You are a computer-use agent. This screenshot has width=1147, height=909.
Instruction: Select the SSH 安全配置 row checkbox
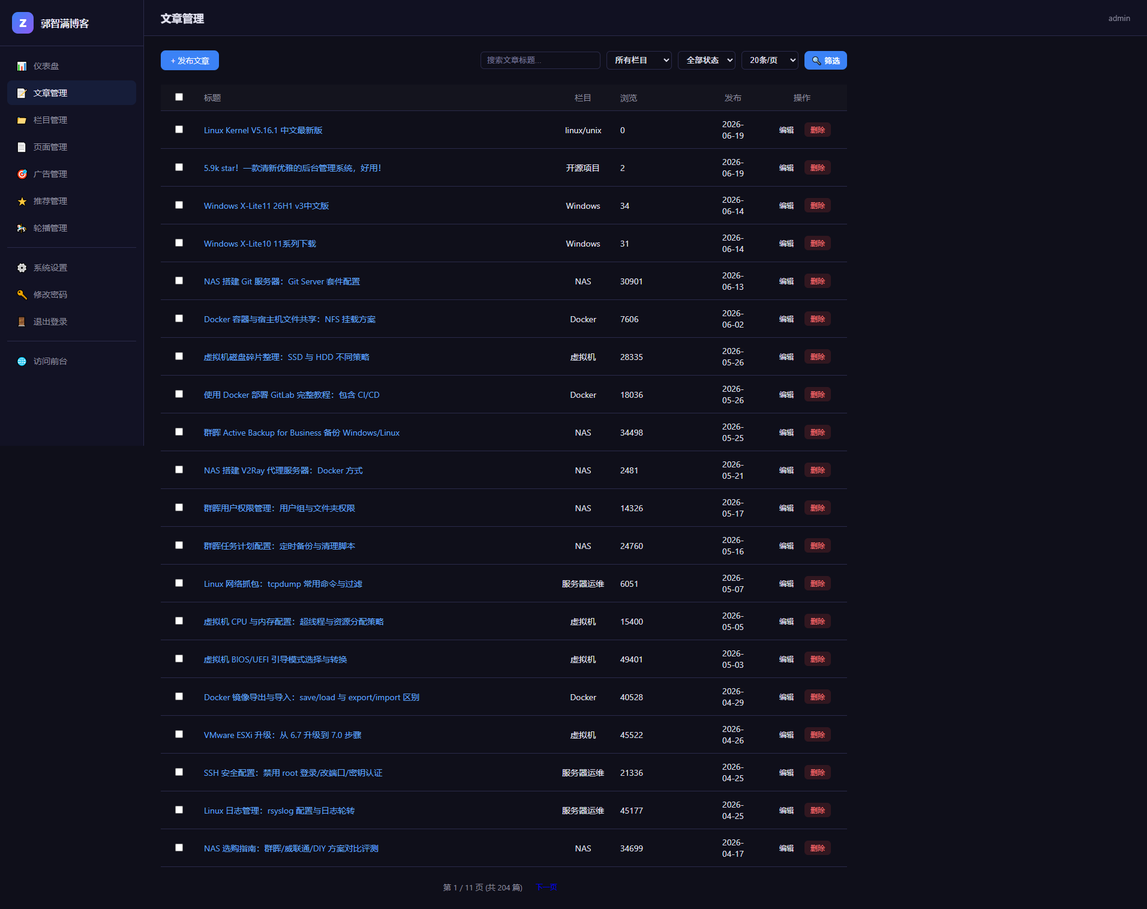(x=179, y=772)
